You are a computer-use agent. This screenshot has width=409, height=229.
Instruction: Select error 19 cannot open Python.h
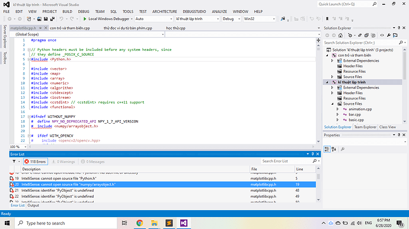(162, 179)
